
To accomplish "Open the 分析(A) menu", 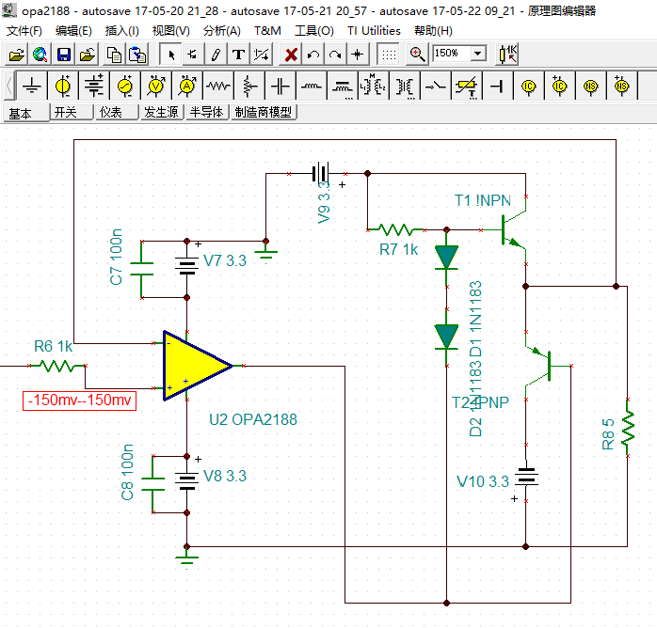I will coord(221,30).
